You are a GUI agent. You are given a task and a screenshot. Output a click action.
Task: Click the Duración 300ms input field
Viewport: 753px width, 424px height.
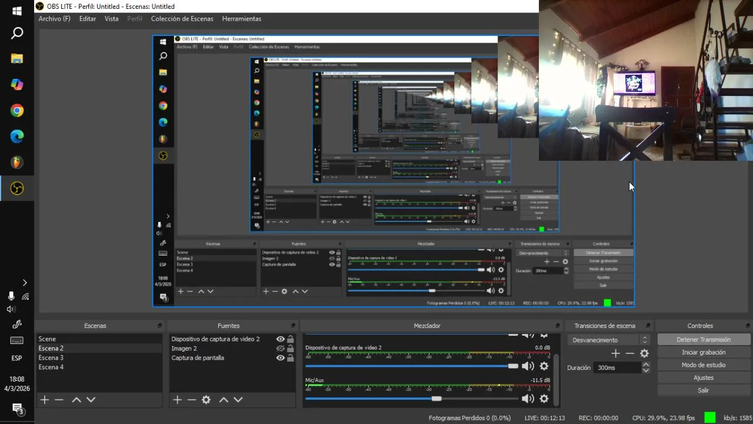coord(617,367)
